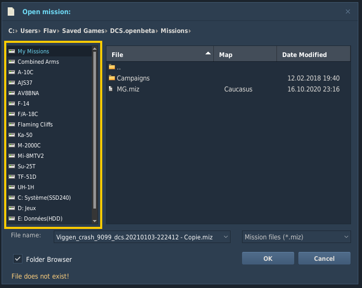Click the 16.10.2020 23:16 date cell
Image resolution: width=362 pixels, height=288 pixels.
click(313, 89)
